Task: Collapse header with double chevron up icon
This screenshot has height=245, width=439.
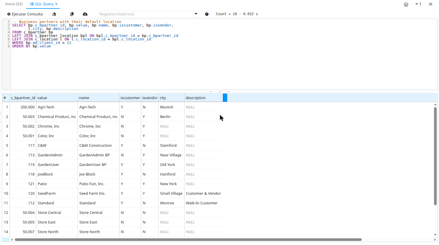Action: pyautogui.click(x=431, y=4)
